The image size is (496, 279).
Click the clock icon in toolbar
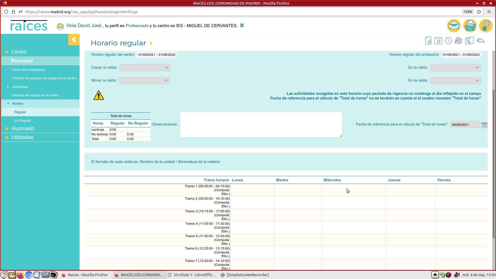point(448,41)
